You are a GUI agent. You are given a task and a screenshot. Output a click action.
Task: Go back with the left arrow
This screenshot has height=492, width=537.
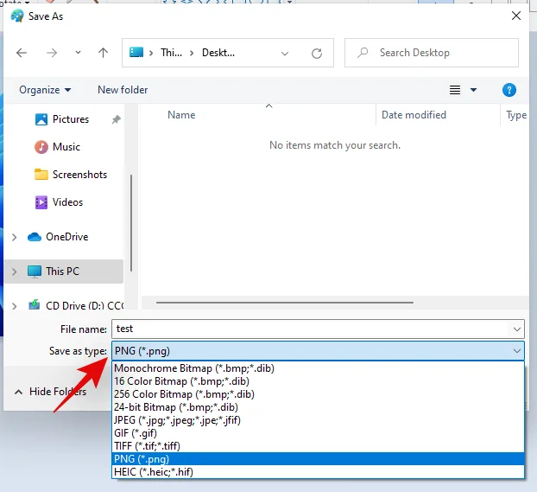22,53
